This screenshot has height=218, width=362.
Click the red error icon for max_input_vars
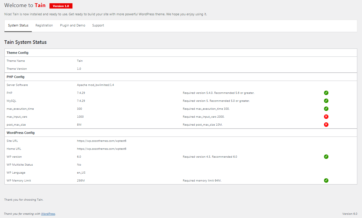pos(326,117)
